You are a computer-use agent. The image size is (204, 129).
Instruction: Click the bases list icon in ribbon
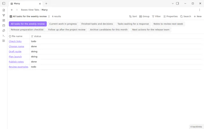(4, 41)
